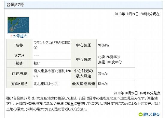Image resolution: width=165 pixels, height=118 pixels.
Task: Click the 大きさ label cell
Action: pyautogui.click(x=19, y=56)
